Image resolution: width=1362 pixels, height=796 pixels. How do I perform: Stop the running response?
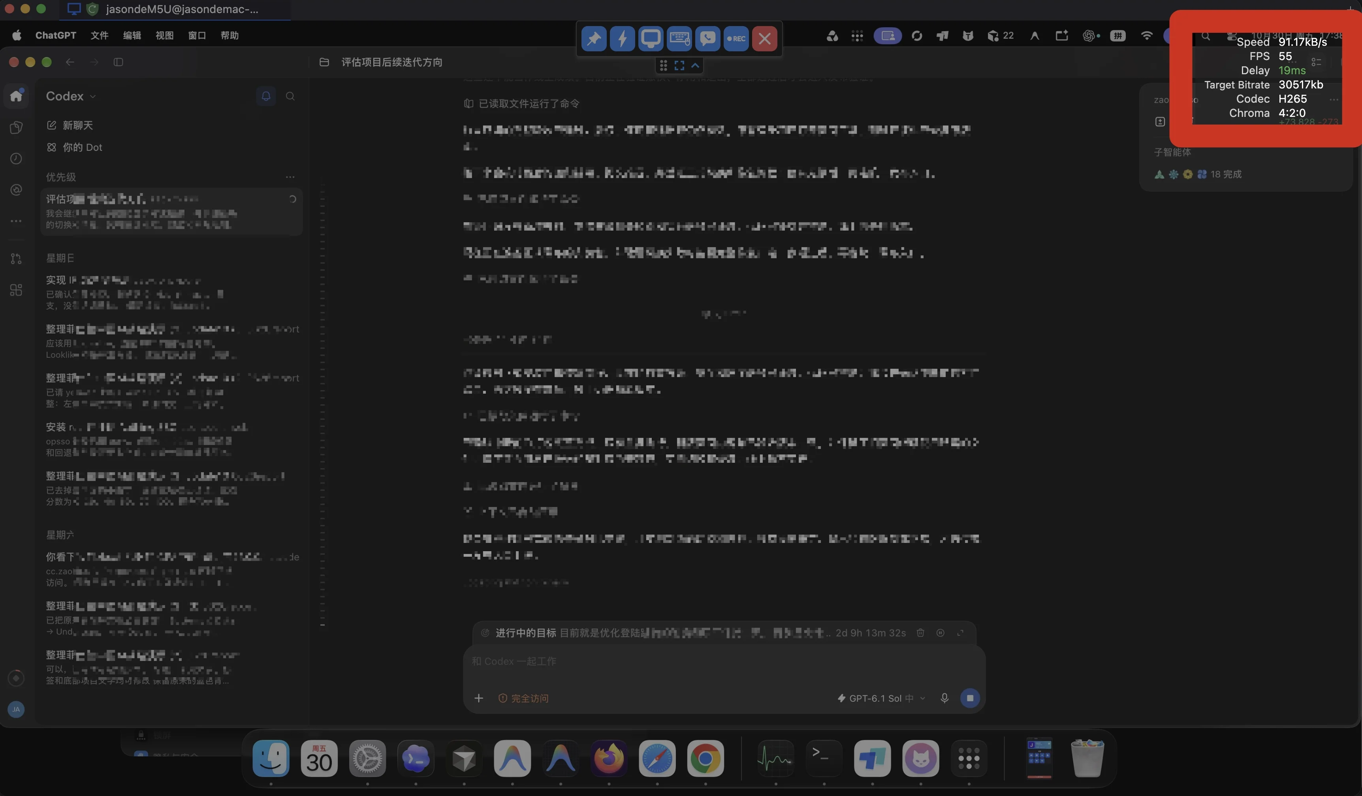970,698
